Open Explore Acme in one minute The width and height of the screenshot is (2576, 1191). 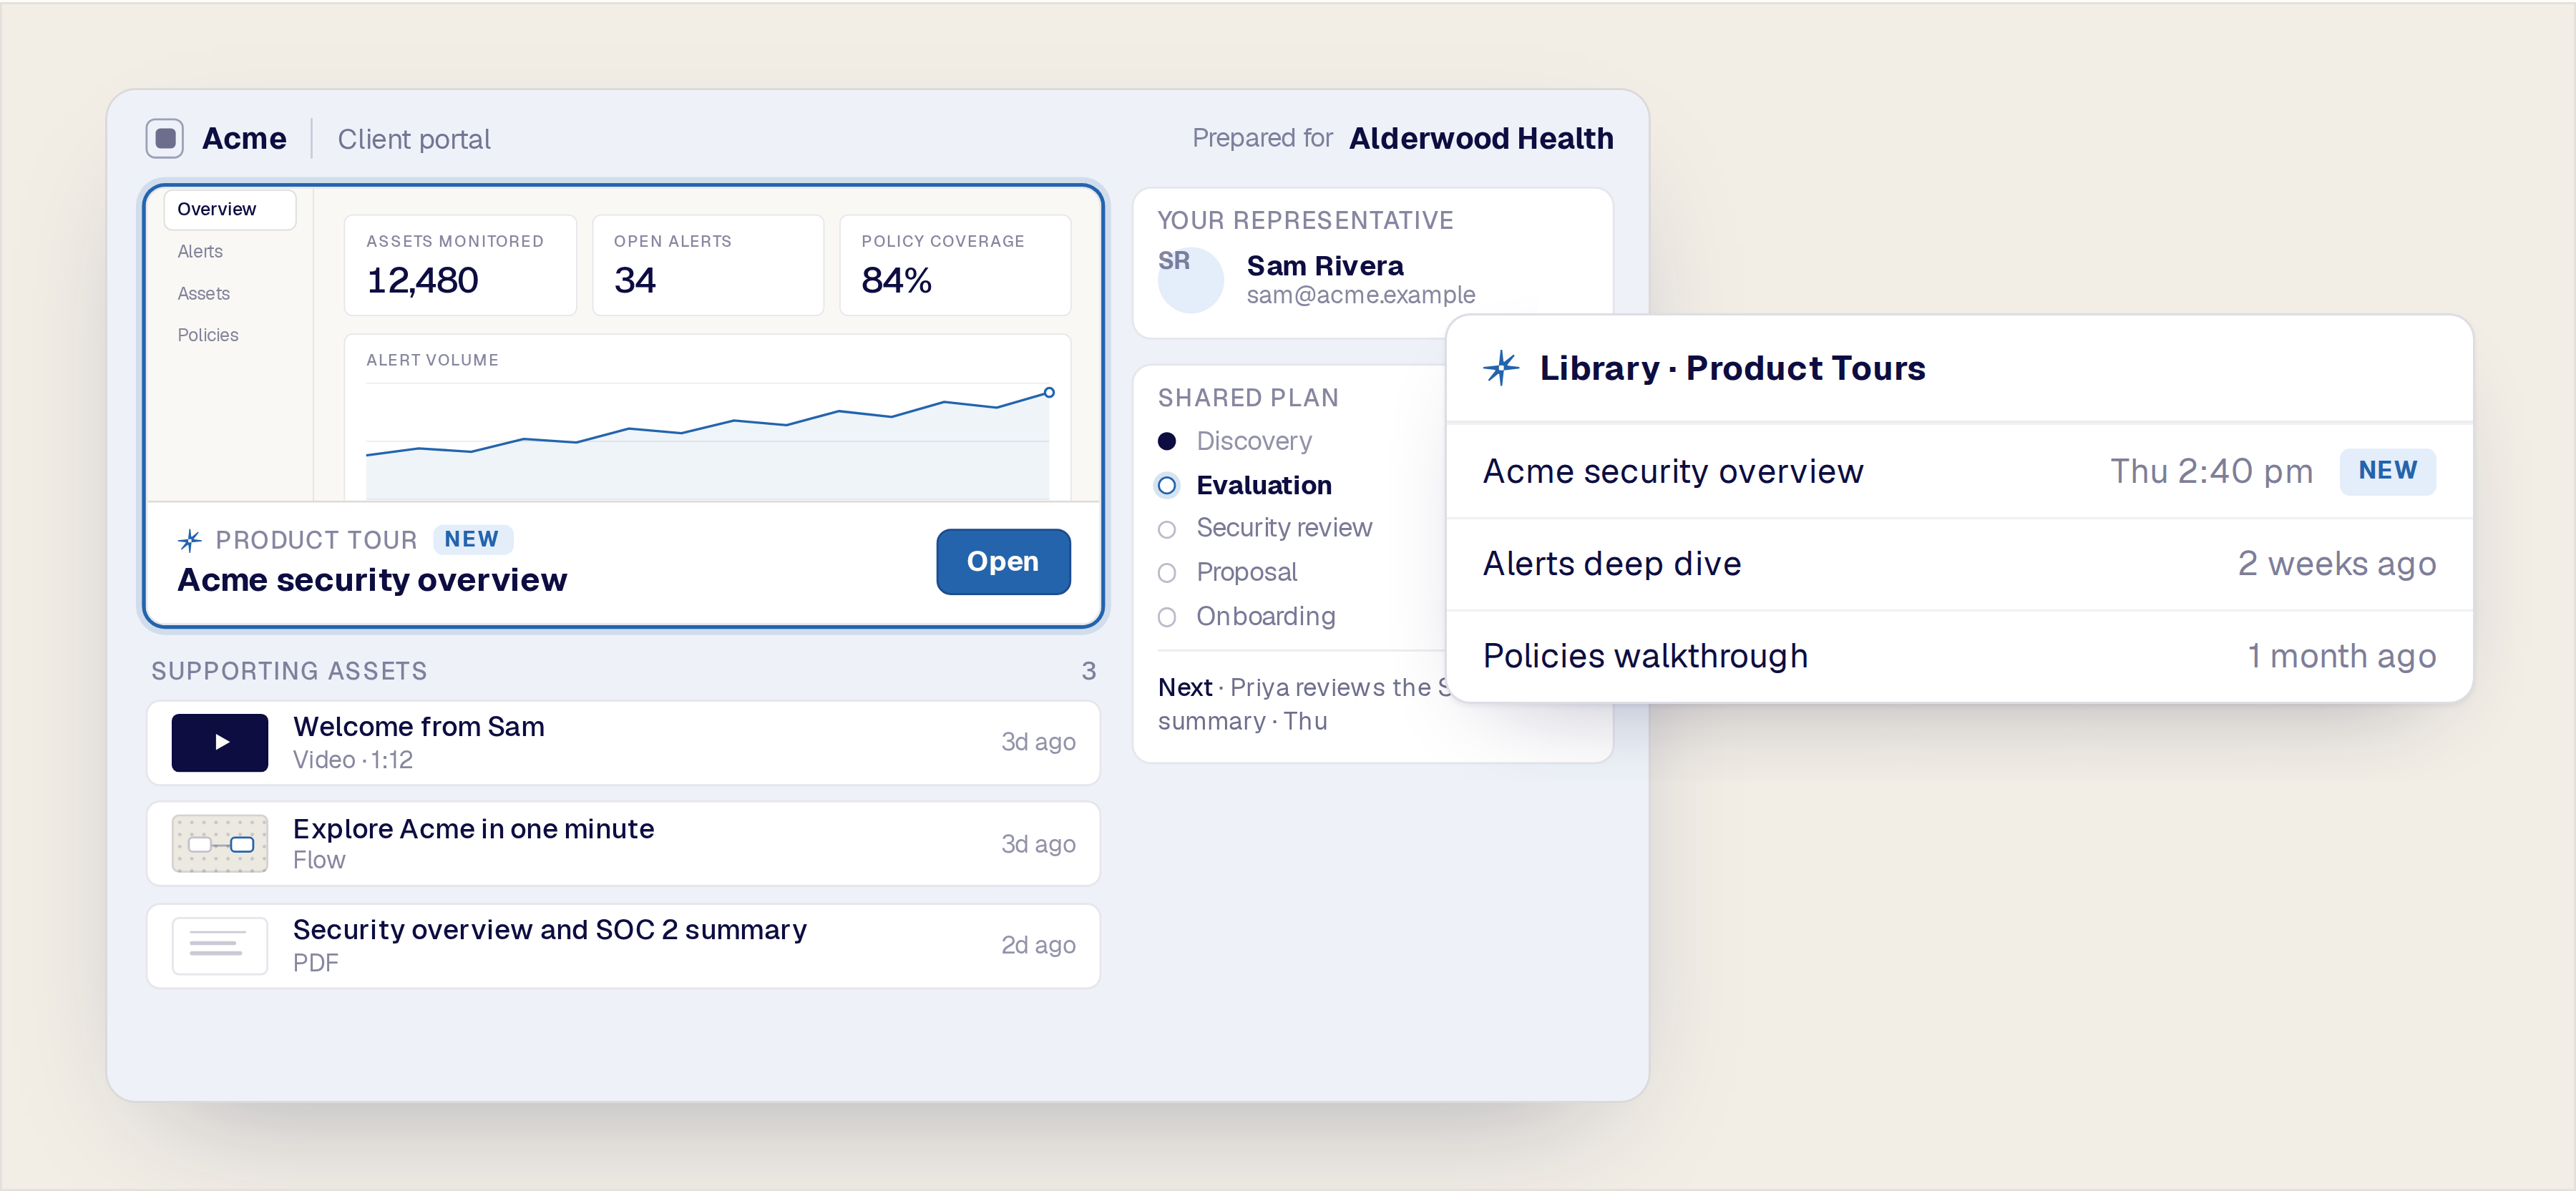623,844
